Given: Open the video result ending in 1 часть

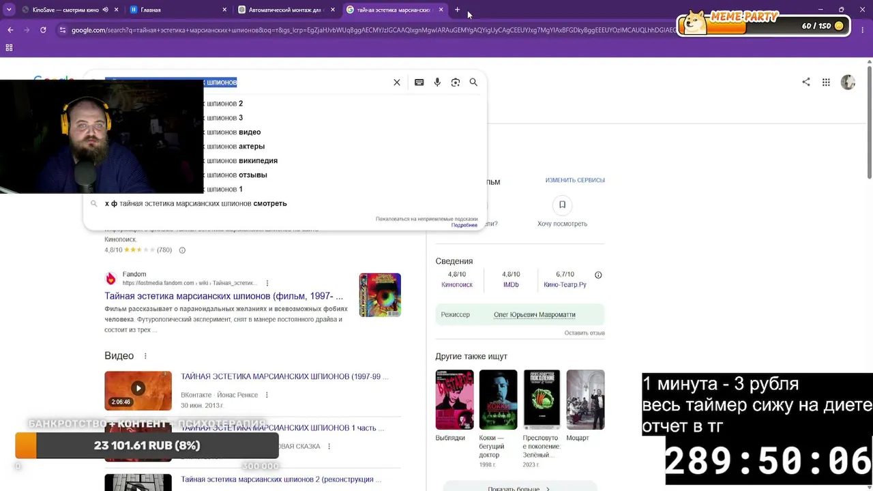Looking at the screenshot, I should pos(282,428).
